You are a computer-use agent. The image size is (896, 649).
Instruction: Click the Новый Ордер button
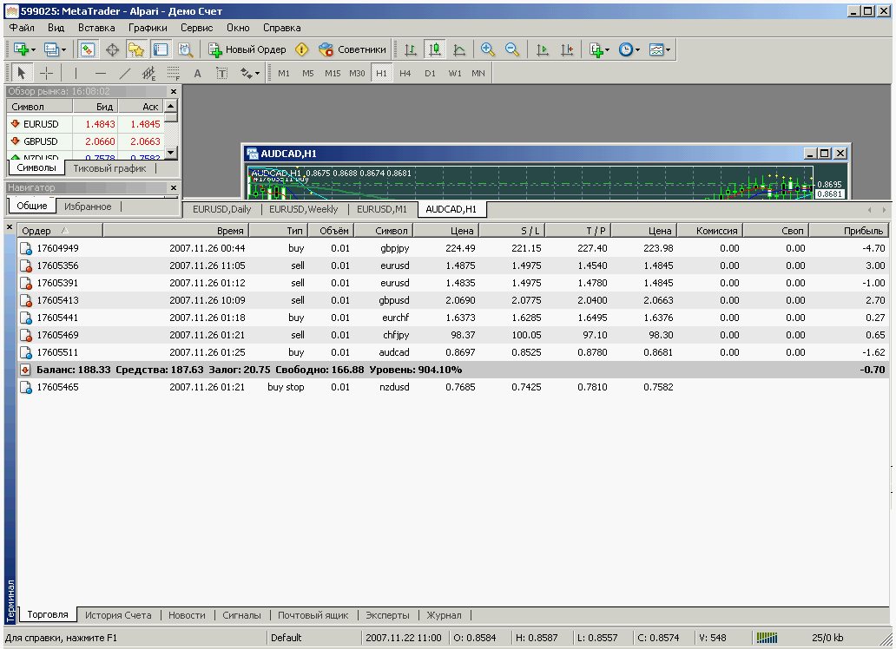pyautogui.click(x=247, y=49)
